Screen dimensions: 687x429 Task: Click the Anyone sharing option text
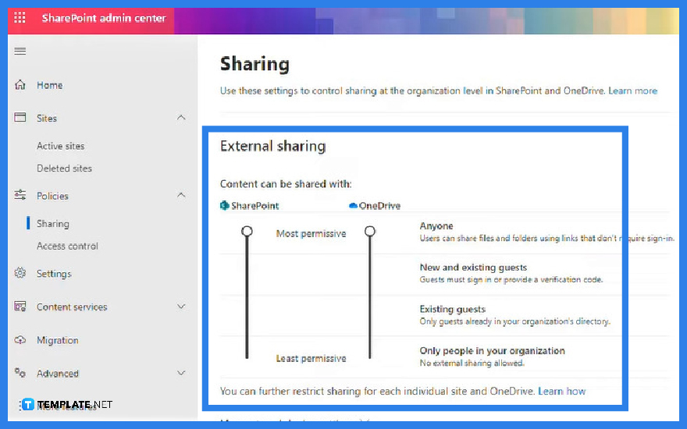pyautogui.click(x=436, y=226)
